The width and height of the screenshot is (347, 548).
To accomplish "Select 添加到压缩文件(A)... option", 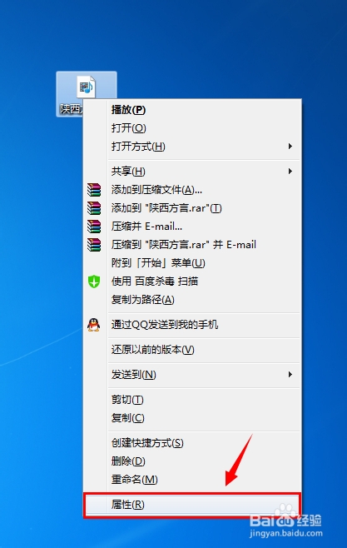I will [156, 190].
